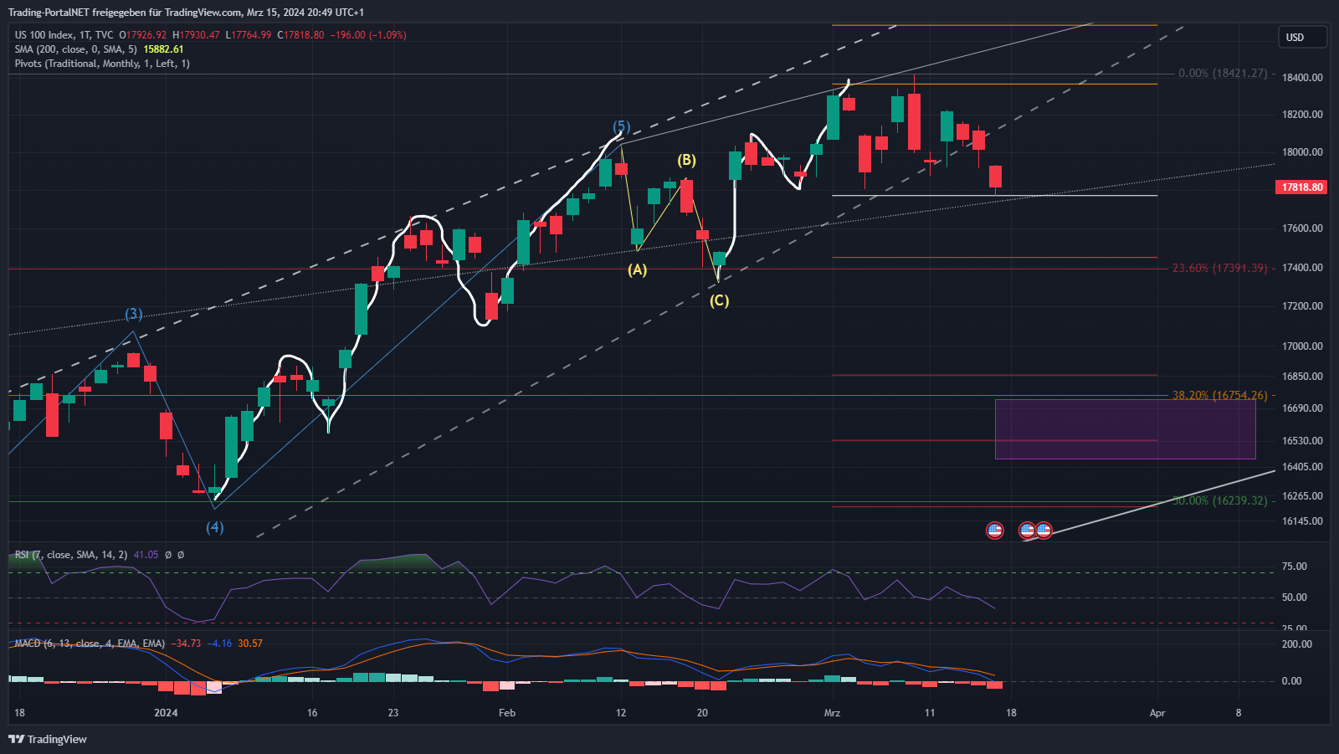Select the blue (5) wave label

click(x=621, y=127)
